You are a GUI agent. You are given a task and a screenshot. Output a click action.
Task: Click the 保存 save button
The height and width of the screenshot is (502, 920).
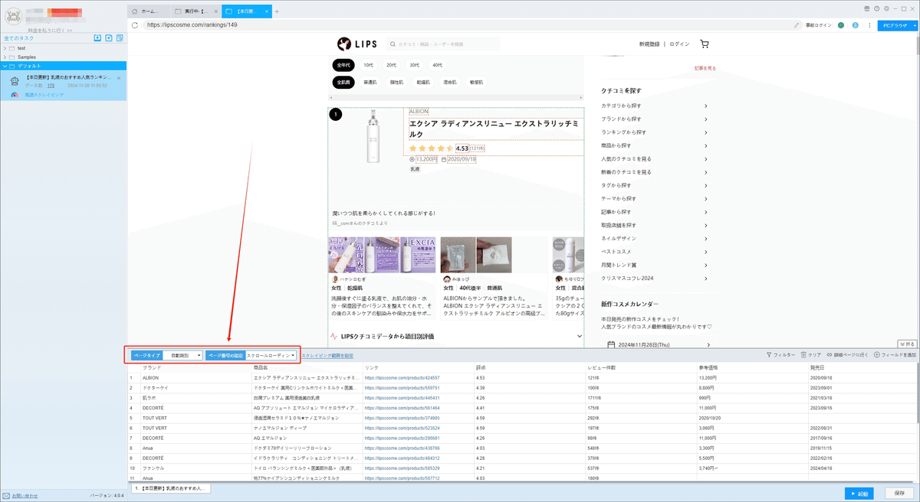tap(899, 493)
